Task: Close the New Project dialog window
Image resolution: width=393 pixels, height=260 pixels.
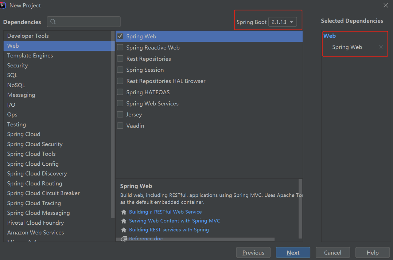Action: click(x=386, y=6)
